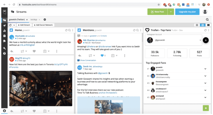The height and width of the screenshot is (115, 213).
Task: Click Upgrade my plan button
Action: pos(187,12)
